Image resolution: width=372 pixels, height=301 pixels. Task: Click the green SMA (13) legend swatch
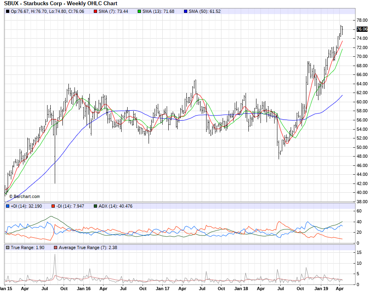139,11
